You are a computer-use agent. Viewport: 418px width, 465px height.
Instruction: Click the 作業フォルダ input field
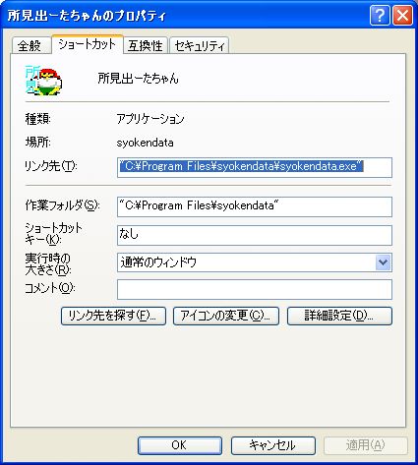pos(255,206)
